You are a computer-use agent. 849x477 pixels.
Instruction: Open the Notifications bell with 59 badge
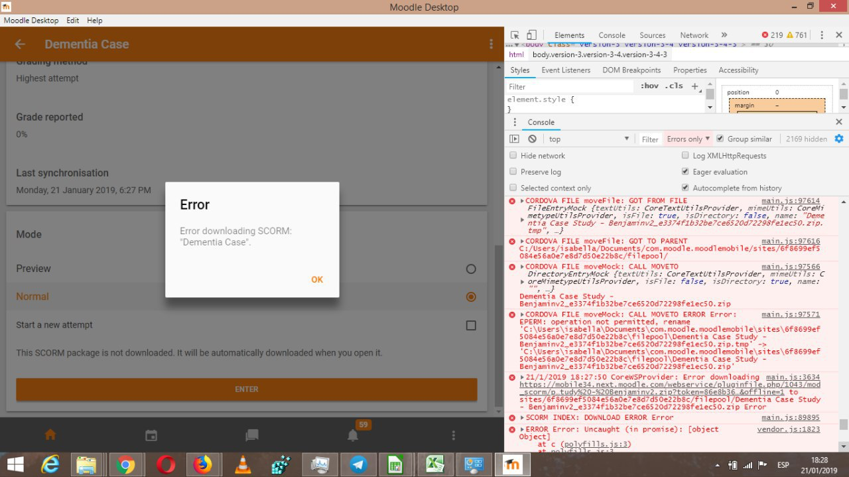353,435
